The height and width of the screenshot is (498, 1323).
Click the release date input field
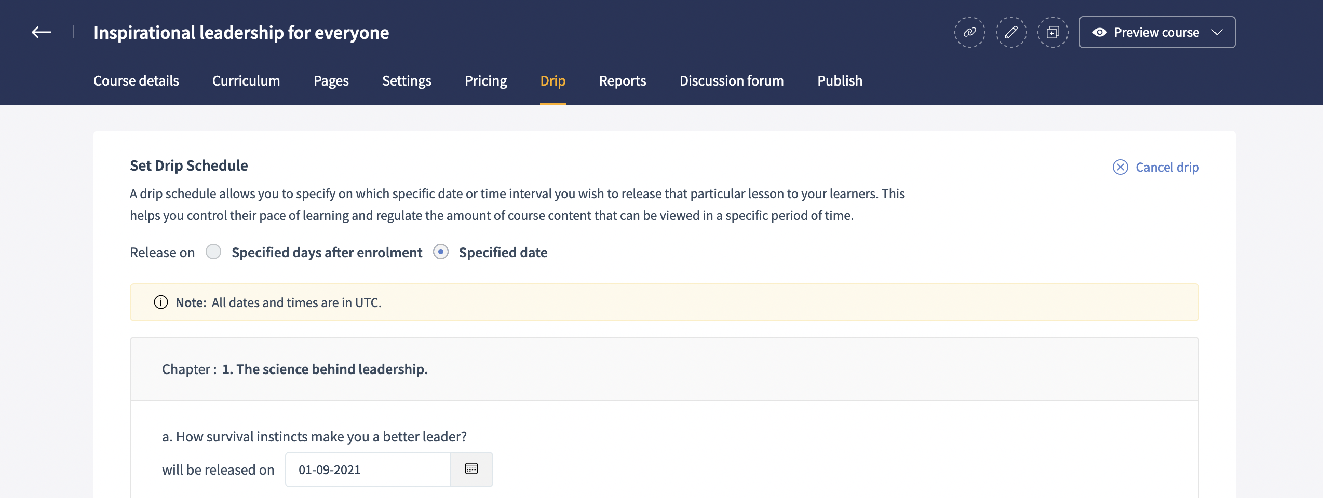click(367, 469)
